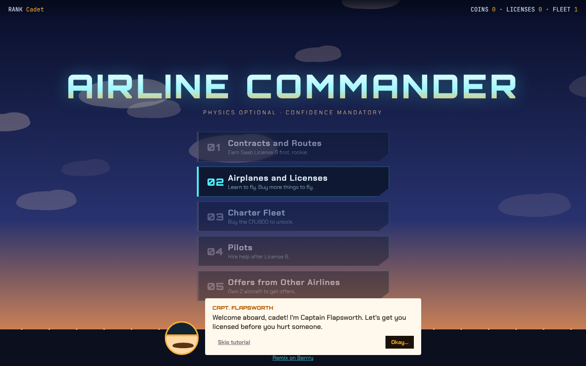This screenshot has width=586, height=366.
Task: Click the Okay... button in dialog
Action: tap(400, 342)
